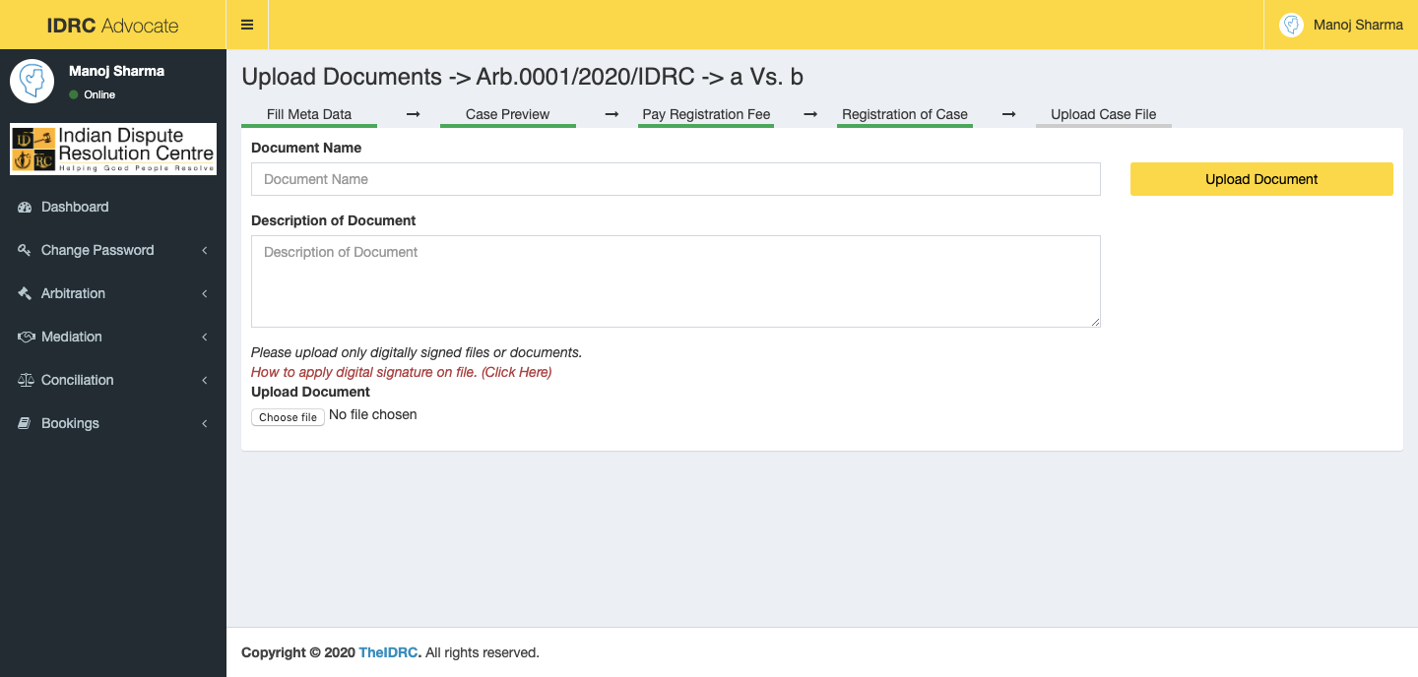1418x677 pixels.
Task: Expand the Arbitration submenu chevron
Action: (205, 294)
